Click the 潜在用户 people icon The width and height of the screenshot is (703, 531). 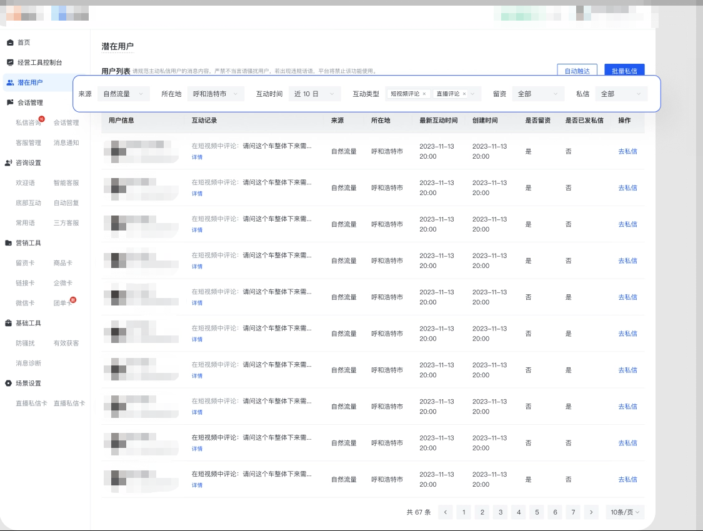click(9, 82)
